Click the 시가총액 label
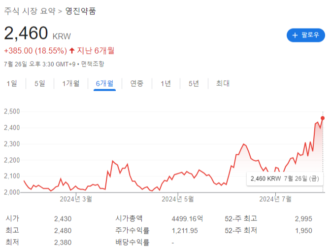Image resolution: width=332 pixels, height=249 pixels. 129,218
